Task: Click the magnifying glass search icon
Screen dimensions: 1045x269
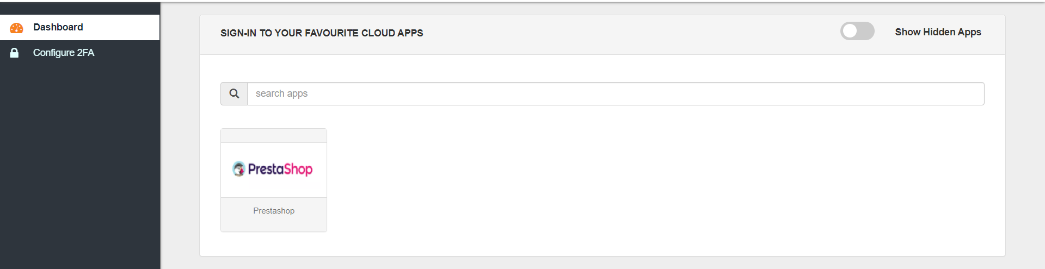Action: click(x=234, y=93)
